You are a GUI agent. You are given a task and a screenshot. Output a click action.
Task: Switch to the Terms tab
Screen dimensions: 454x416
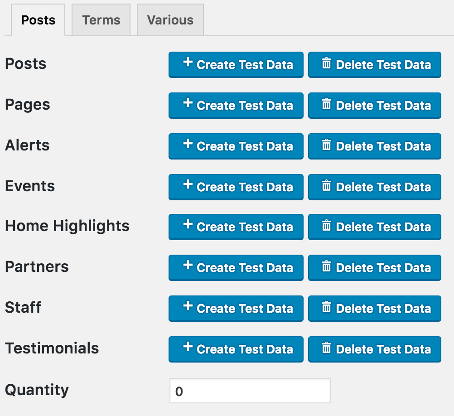(x=101, y=20)
